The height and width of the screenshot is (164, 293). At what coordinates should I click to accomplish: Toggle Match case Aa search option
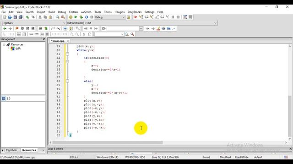pos(168,28)
